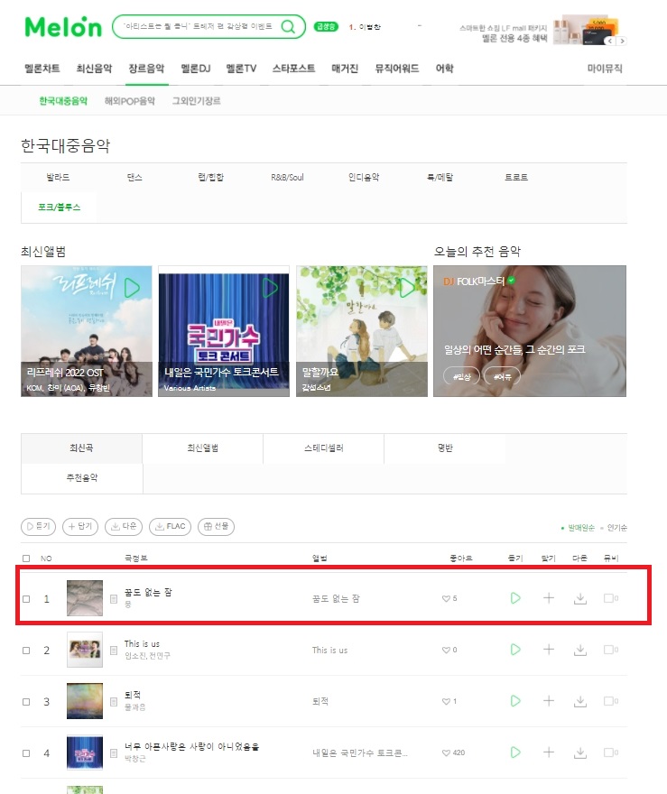Switch to the 스테디셀러 tab
The height and width of the screenshot is (794, 667).
coord(324,448)
